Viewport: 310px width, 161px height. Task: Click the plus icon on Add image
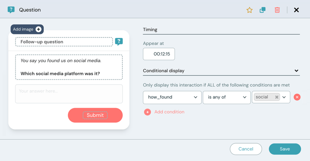38,29
